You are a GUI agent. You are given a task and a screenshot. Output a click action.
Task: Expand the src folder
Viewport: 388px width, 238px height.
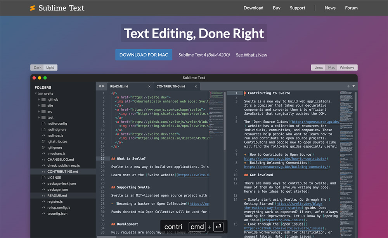coord(39,111)
